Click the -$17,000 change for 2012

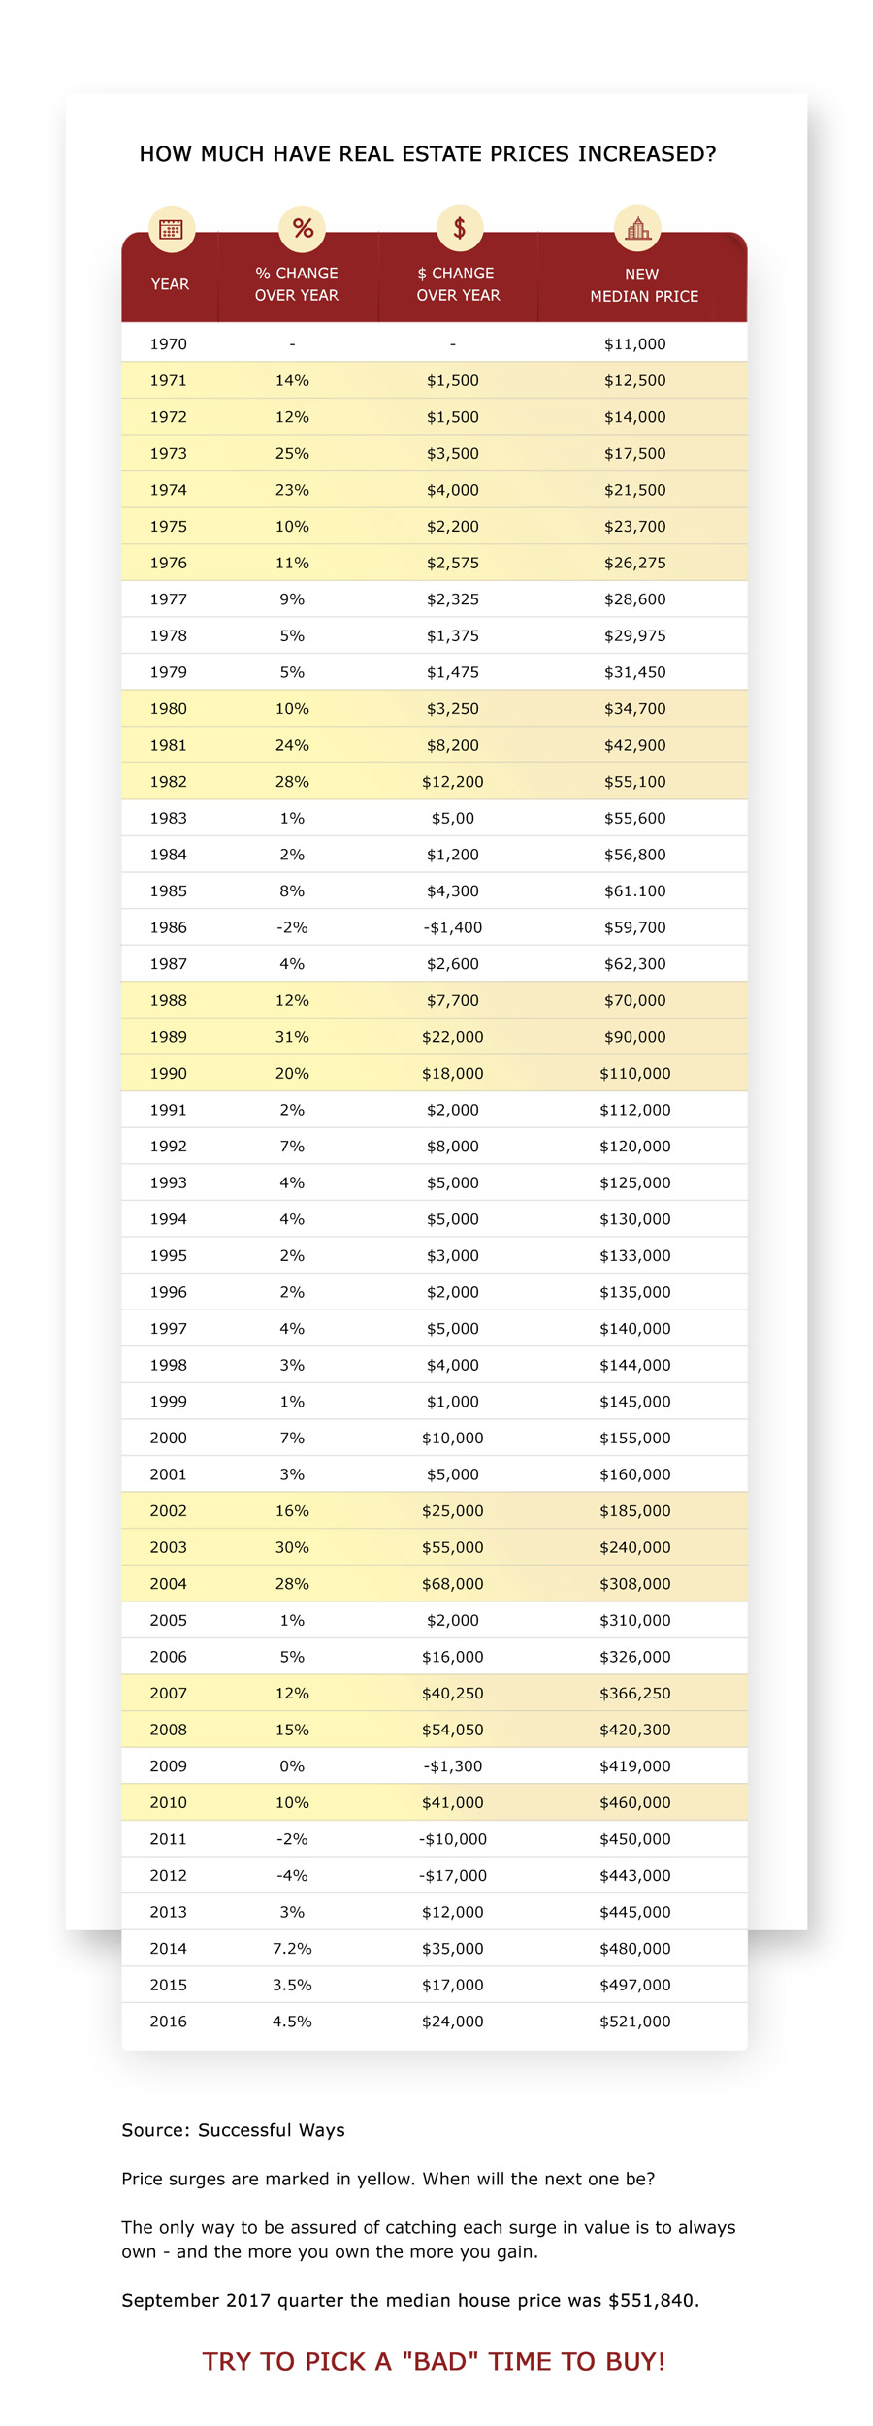point(452,1876)
